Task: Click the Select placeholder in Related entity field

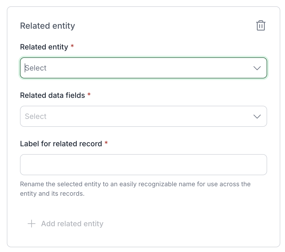Action: [36, 68]
